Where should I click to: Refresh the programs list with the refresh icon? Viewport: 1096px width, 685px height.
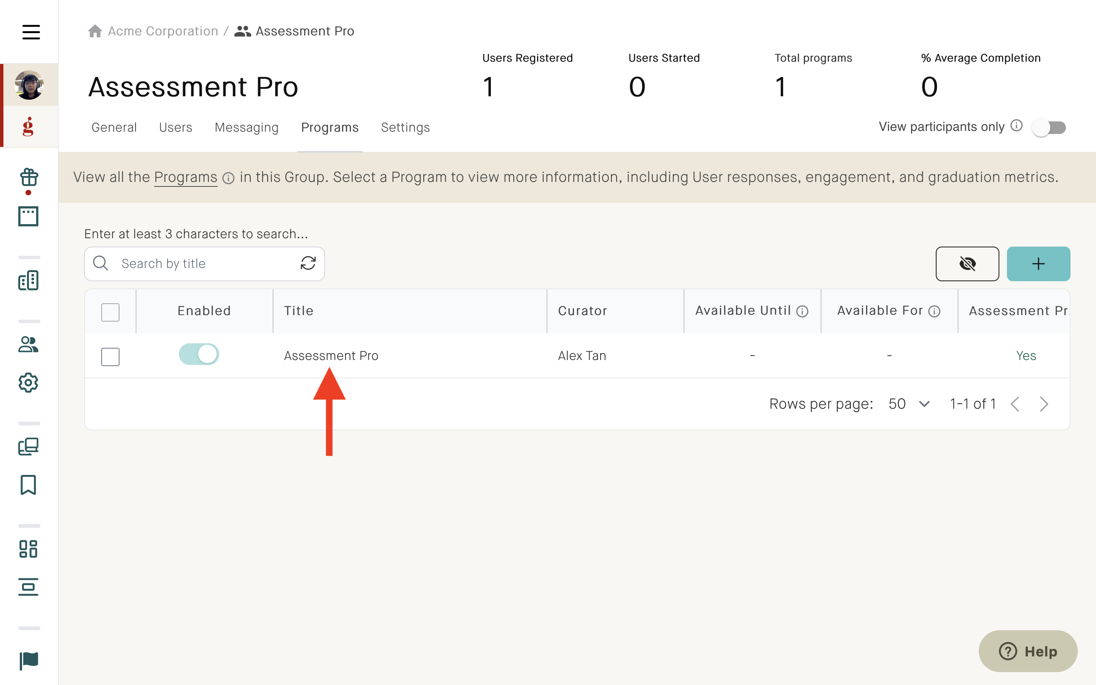pos(308,263)
